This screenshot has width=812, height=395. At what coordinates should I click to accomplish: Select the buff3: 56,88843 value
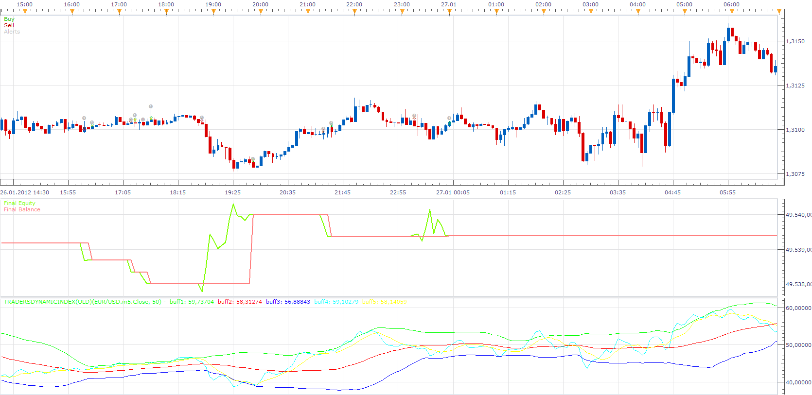click(288, 302)
